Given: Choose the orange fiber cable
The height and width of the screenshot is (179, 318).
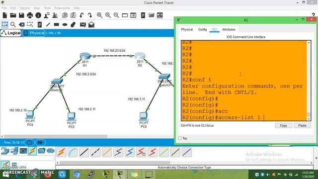Looking at the screenshot, I should [x=107, y=152].
